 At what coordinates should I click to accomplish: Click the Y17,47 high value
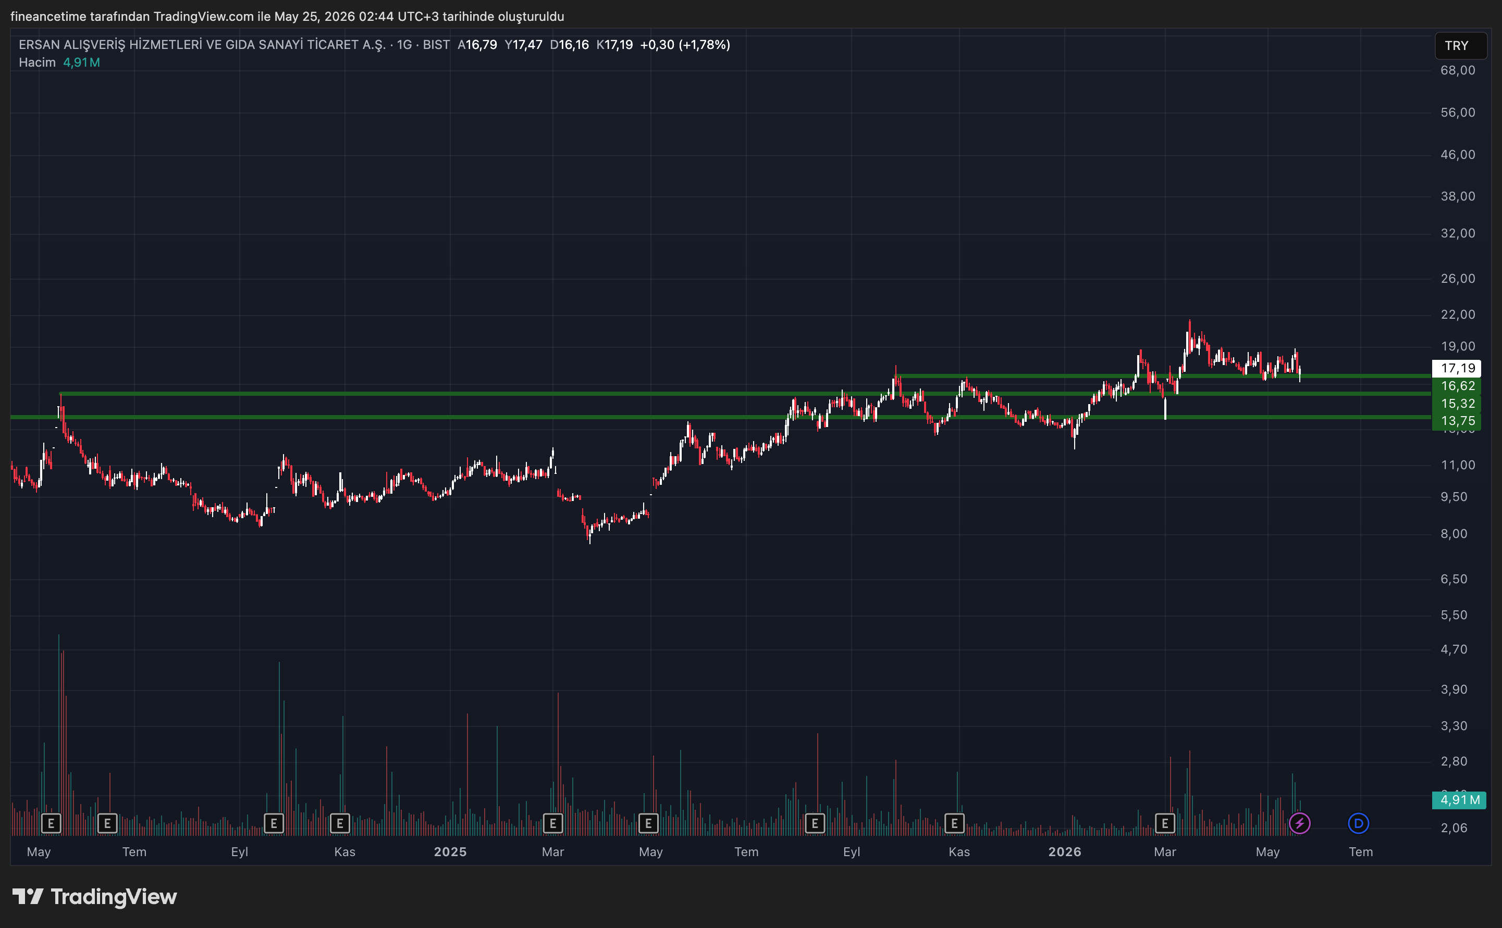tap(524, 45)
